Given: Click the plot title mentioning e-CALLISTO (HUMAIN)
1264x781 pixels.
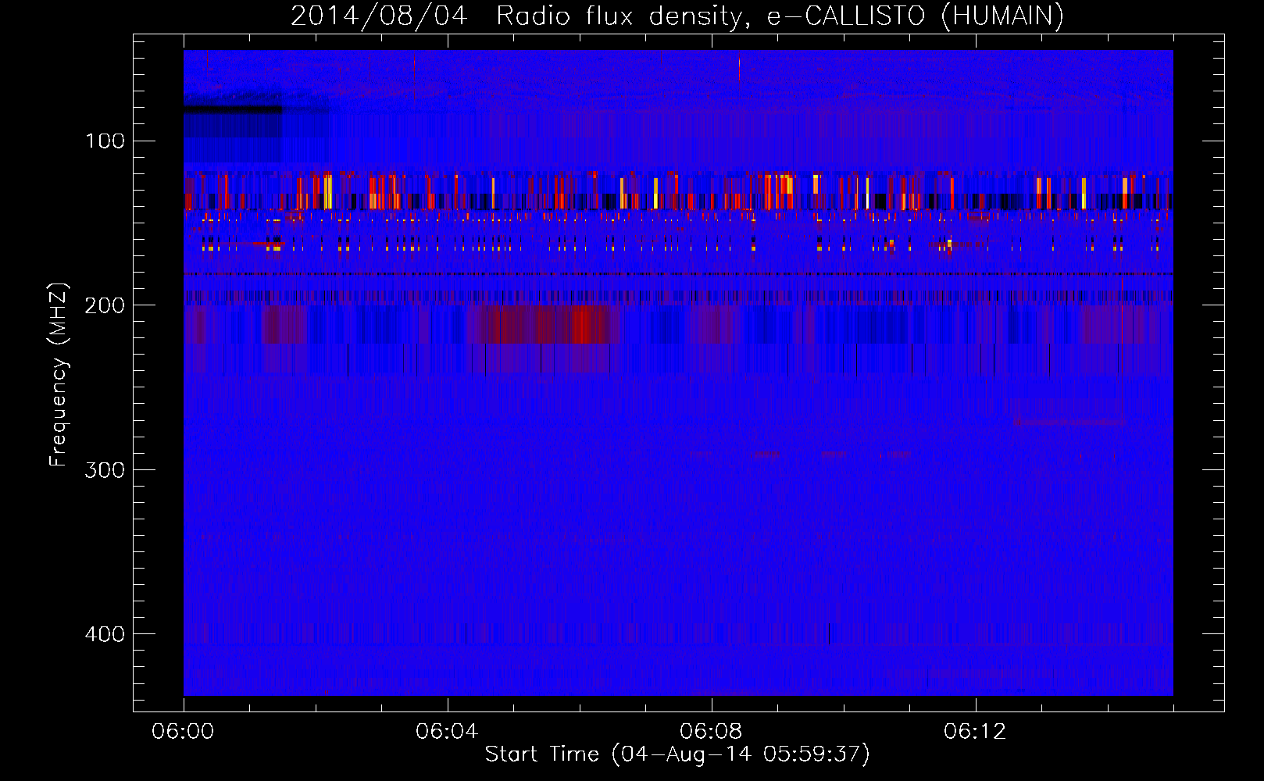Looking at the screenshot, I should 677,16.
